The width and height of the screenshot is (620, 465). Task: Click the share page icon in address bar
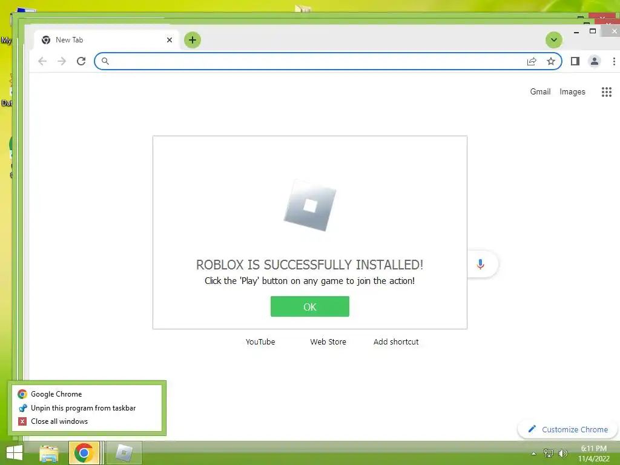[x=532, y=61]
